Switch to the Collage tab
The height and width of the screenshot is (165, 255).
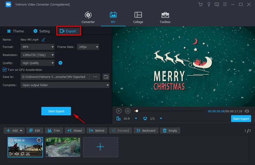(x=138, y=18)
